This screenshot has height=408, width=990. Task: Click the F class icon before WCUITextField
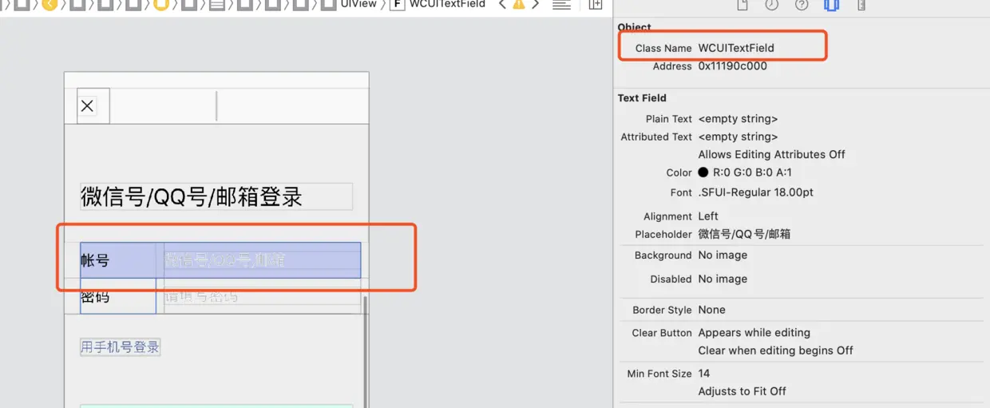pyautogui.click(x=396, y=4)
